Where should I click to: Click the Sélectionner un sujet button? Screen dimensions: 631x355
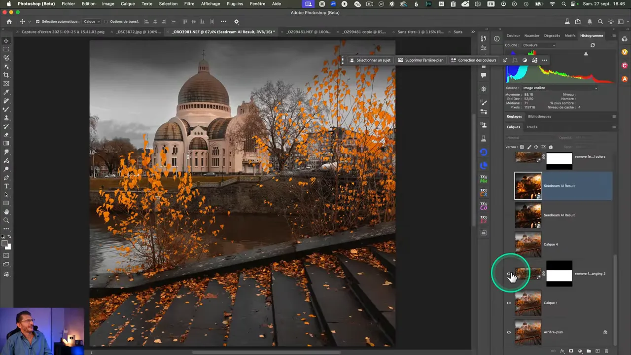pos(370,60)
